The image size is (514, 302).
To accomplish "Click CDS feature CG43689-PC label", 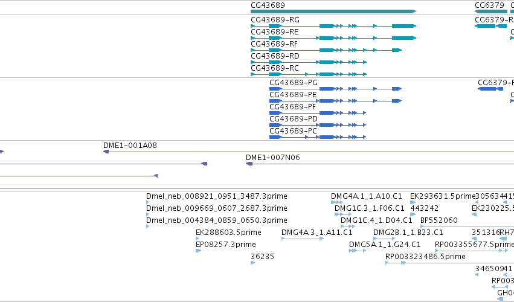I will pyautogui.click(x=293, y=131).
